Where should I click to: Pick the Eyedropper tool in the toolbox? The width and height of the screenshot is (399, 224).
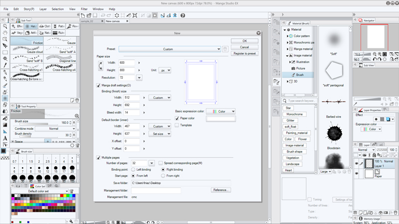pos(5,65)
